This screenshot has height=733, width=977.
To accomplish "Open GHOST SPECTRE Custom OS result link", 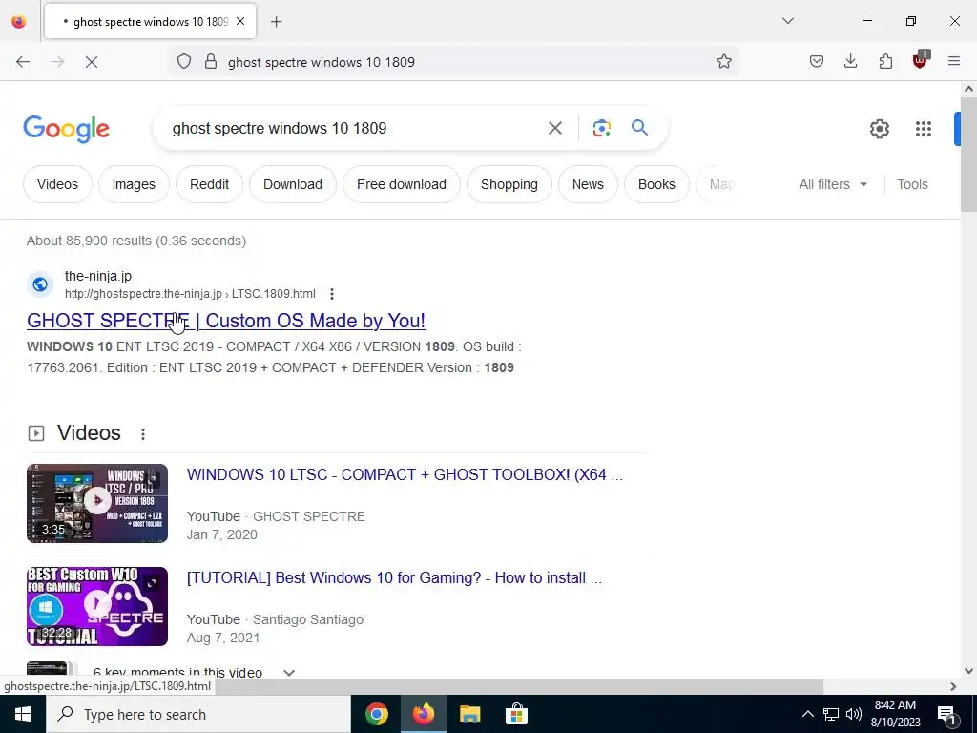I will pos(226,321).
